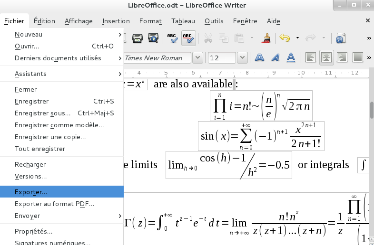Image resolution: width=374 pixels, height=245 pixels.
Task: Open the font size dropdown arrow
Action: [242, 58]
